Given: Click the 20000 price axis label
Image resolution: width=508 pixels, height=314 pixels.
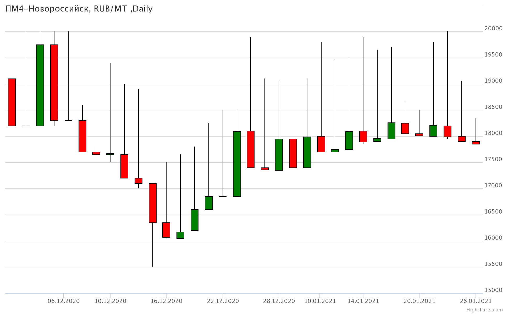Looking at the screenshot, I should [x=493, y=28].
